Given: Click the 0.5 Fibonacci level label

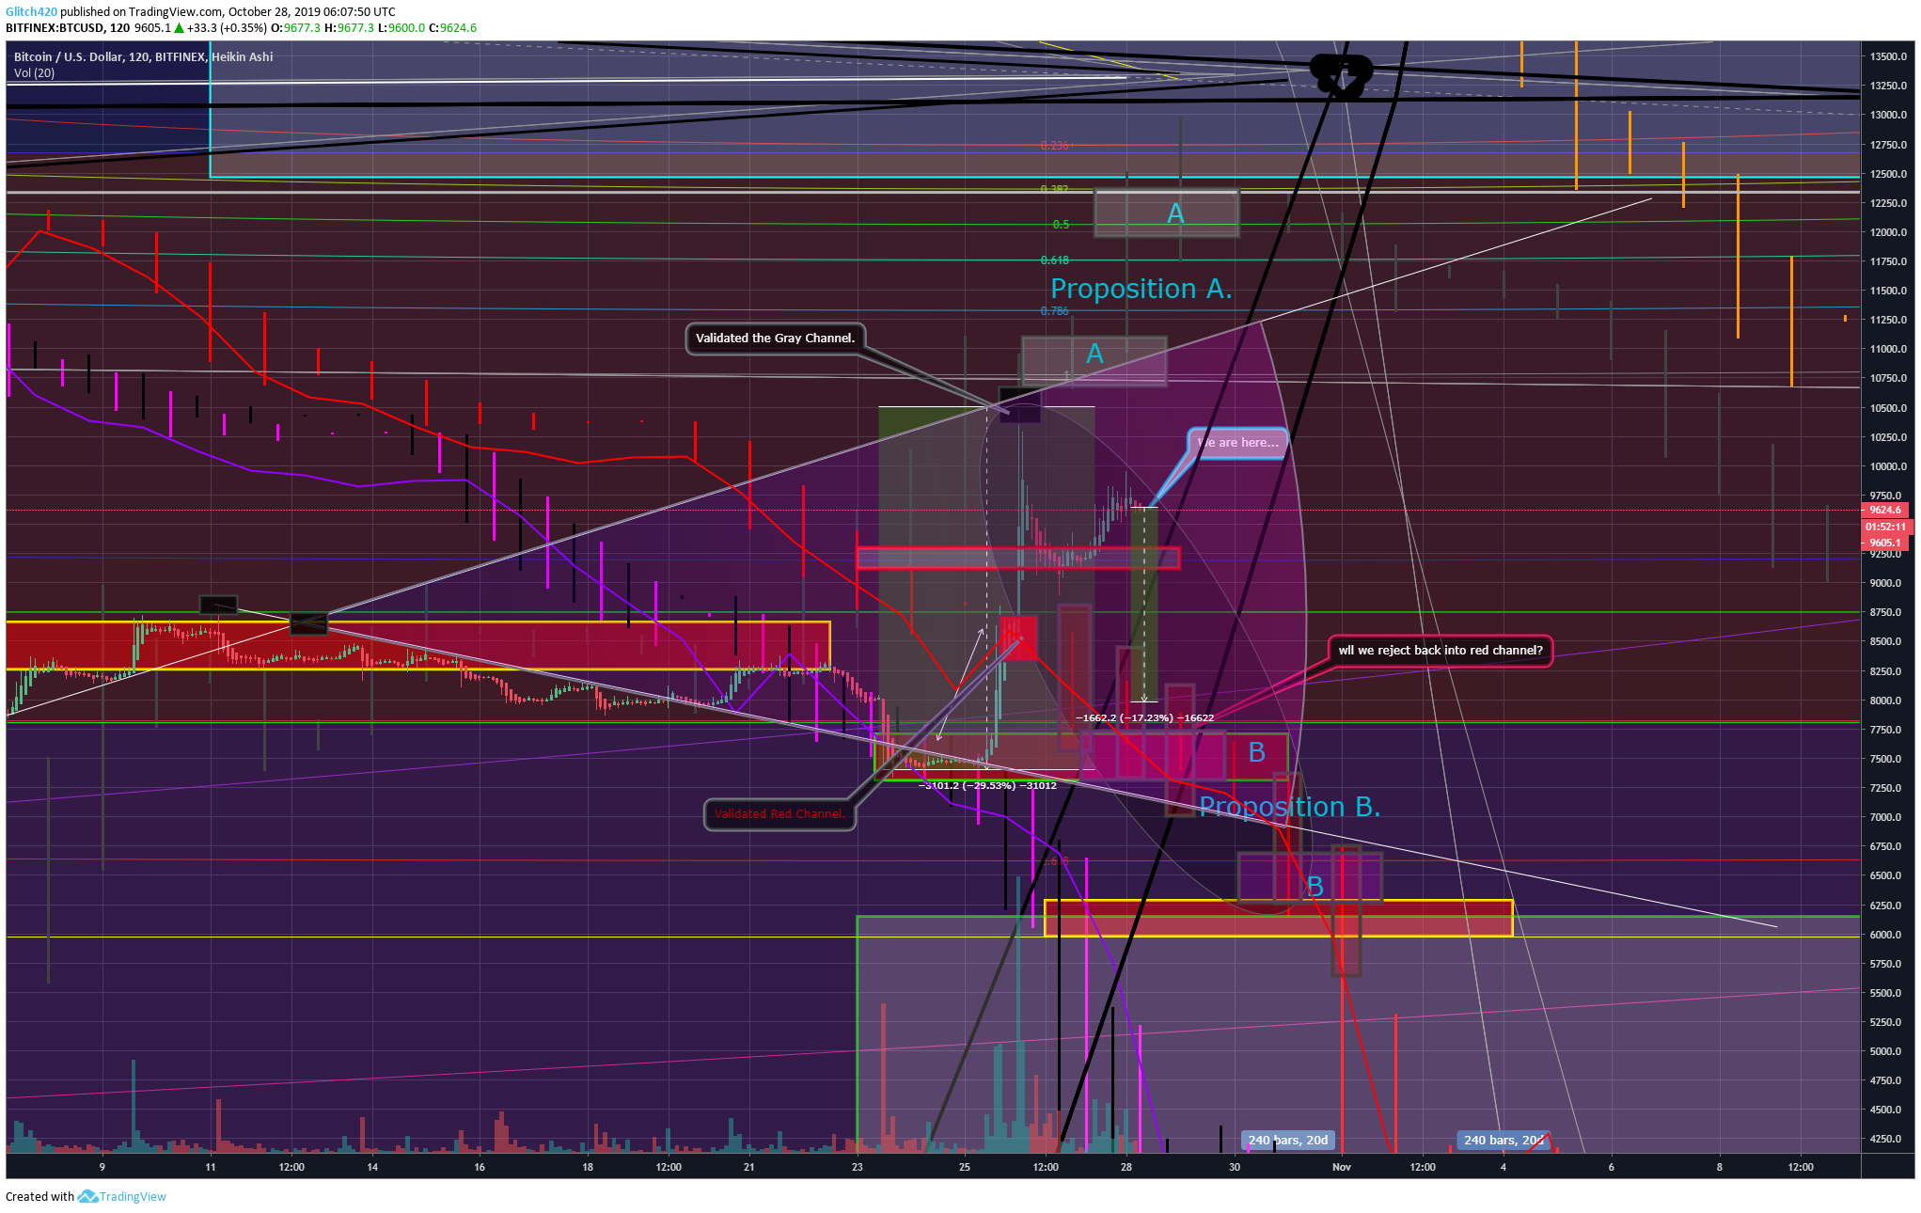Looking at the screenshot, I should [x=1061, y=225].
